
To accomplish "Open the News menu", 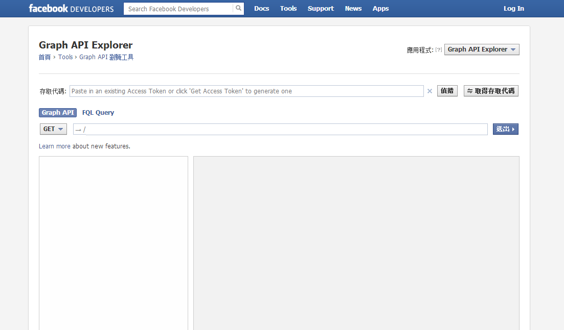I will click(x=353, y=9).
